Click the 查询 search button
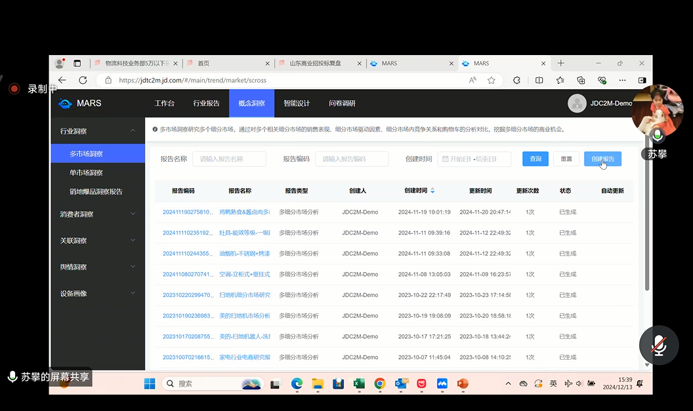Screen dimensions: 693x411 coord(535,159)
